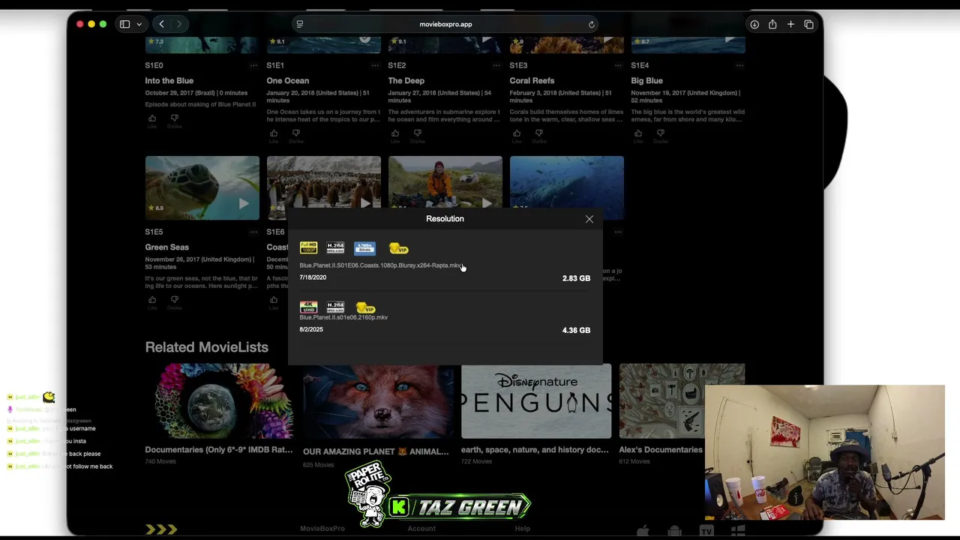
Task: Click the Bitrate badge
Action: 364,248
